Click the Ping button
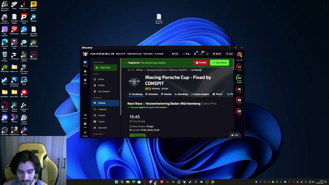The width and height of the screenshot is (329, 185). tap(186, 54)
